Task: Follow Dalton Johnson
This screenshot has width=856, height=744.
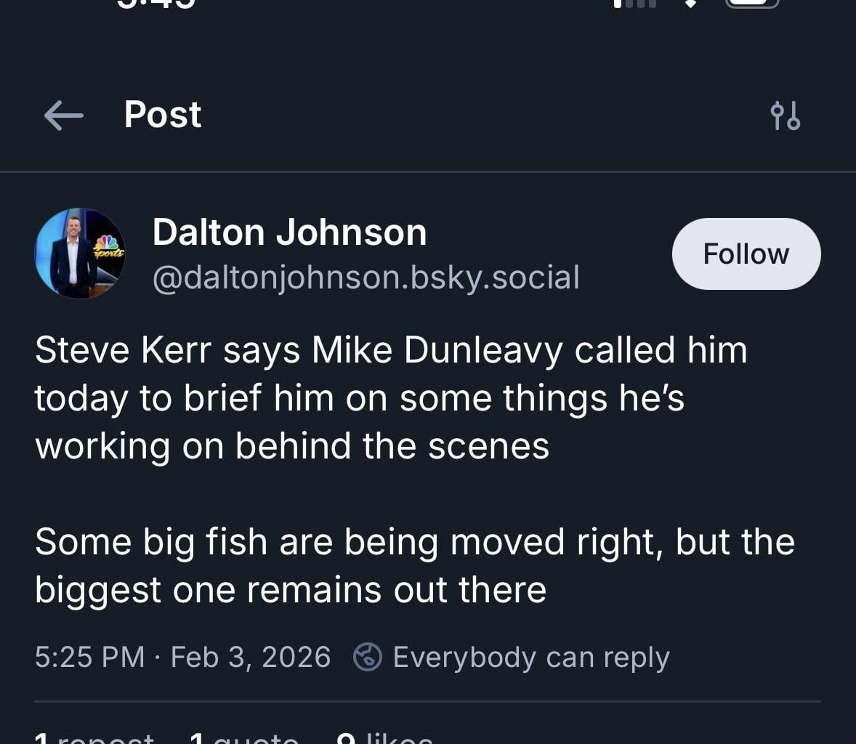Action: [x=746, y=254]
